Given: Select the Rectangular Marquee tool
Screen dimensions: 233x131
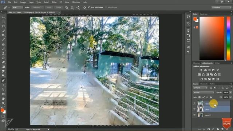Looking at the screenshot, I should pyautogui.click(x=3, y=22).
